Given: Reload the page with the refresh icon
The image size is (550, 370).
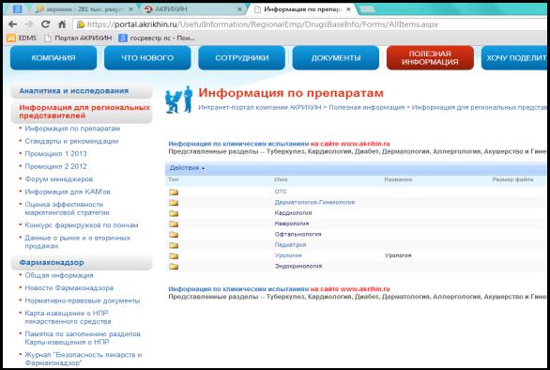Looking at the screenshot, I should (x=45, y=24).
